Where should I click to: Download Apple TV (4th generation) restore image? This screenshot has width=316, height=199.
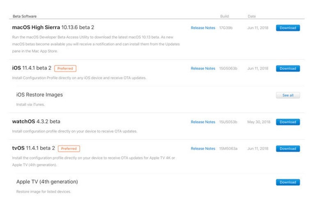tap(288, 182)
